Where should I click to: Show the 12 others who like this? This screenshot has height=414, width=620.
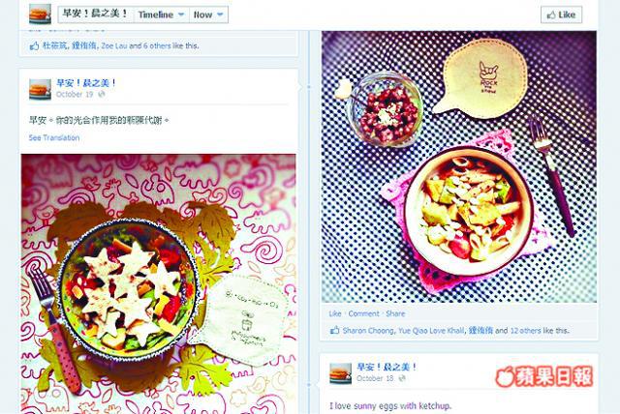(x=525, y=331)
